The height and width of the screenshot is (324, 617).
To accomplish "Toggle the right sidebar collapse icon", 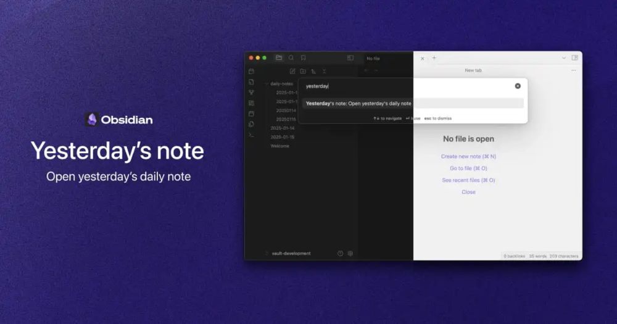I will pos(574,58).
